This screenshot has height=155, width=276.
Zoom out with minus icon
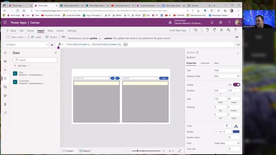click(x=128, y=151)
